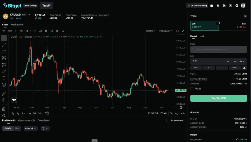This screenshot has width=251, height=142.
Task: Click the date range interval icon
Action: [35, 31]
